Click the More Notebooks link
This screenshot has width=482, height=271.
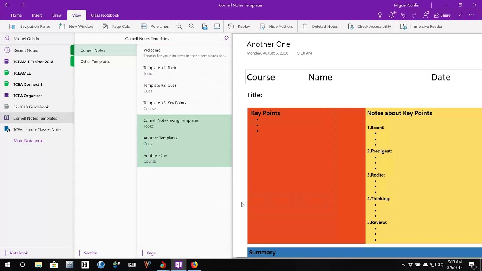coord(30,140)
